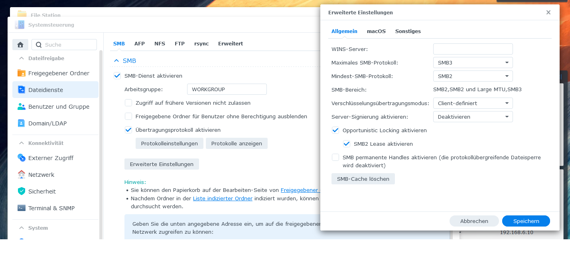Open the Domain/LDAP icon in the sidebar
This screenshot has height=258, width=570.
pos(22,123)
